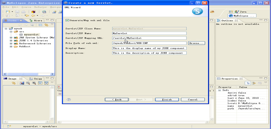Expand the WebRoot folder node

pos(11,46)
